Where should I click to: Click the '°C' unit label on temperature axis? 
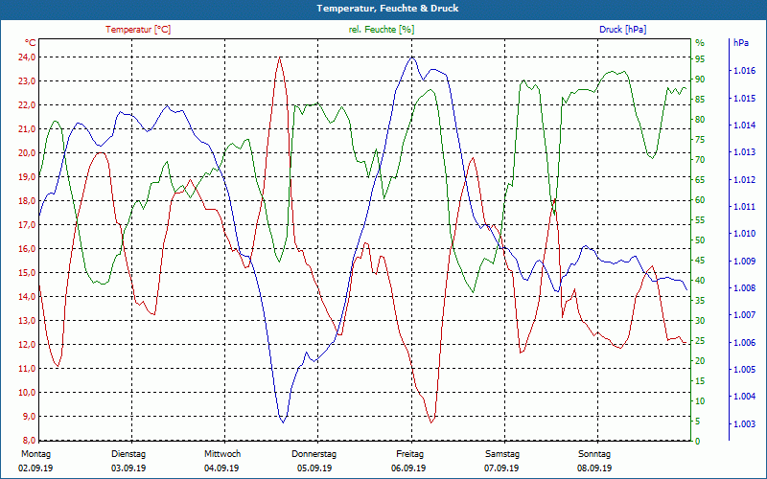(x=30, y=42)
